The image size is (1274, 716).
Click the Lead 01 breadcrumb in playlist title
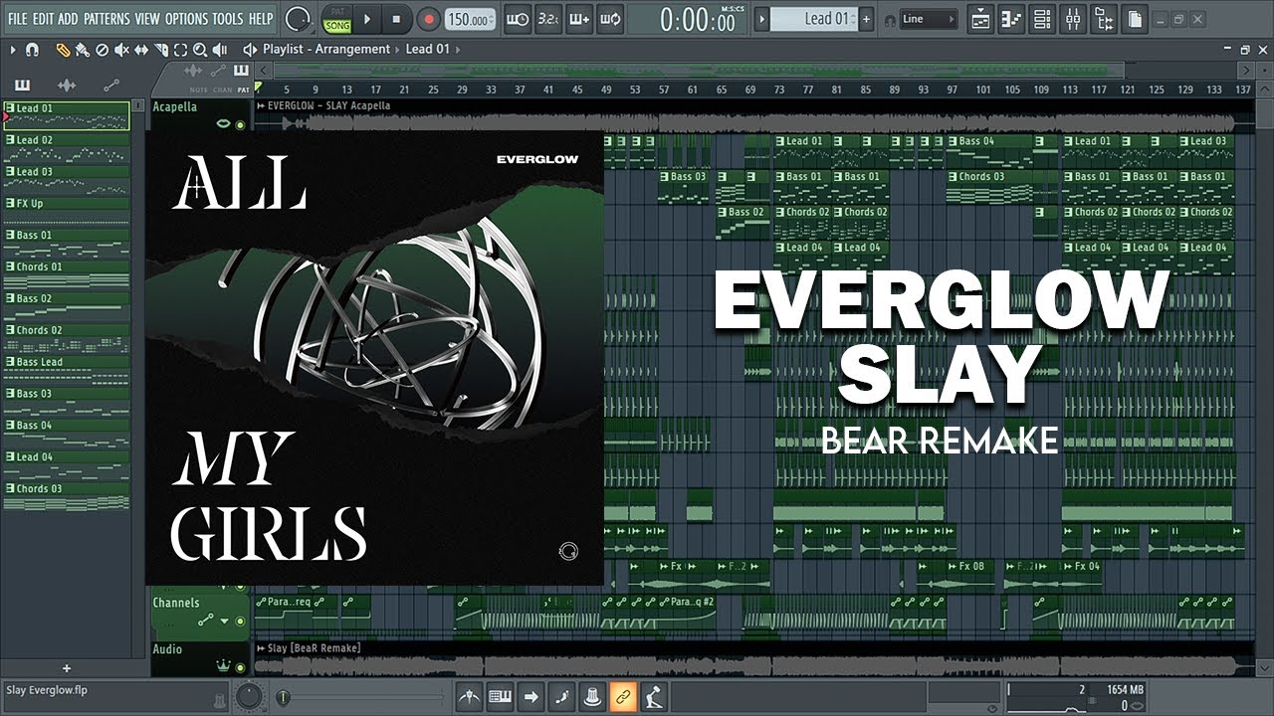tap(428, 49)
